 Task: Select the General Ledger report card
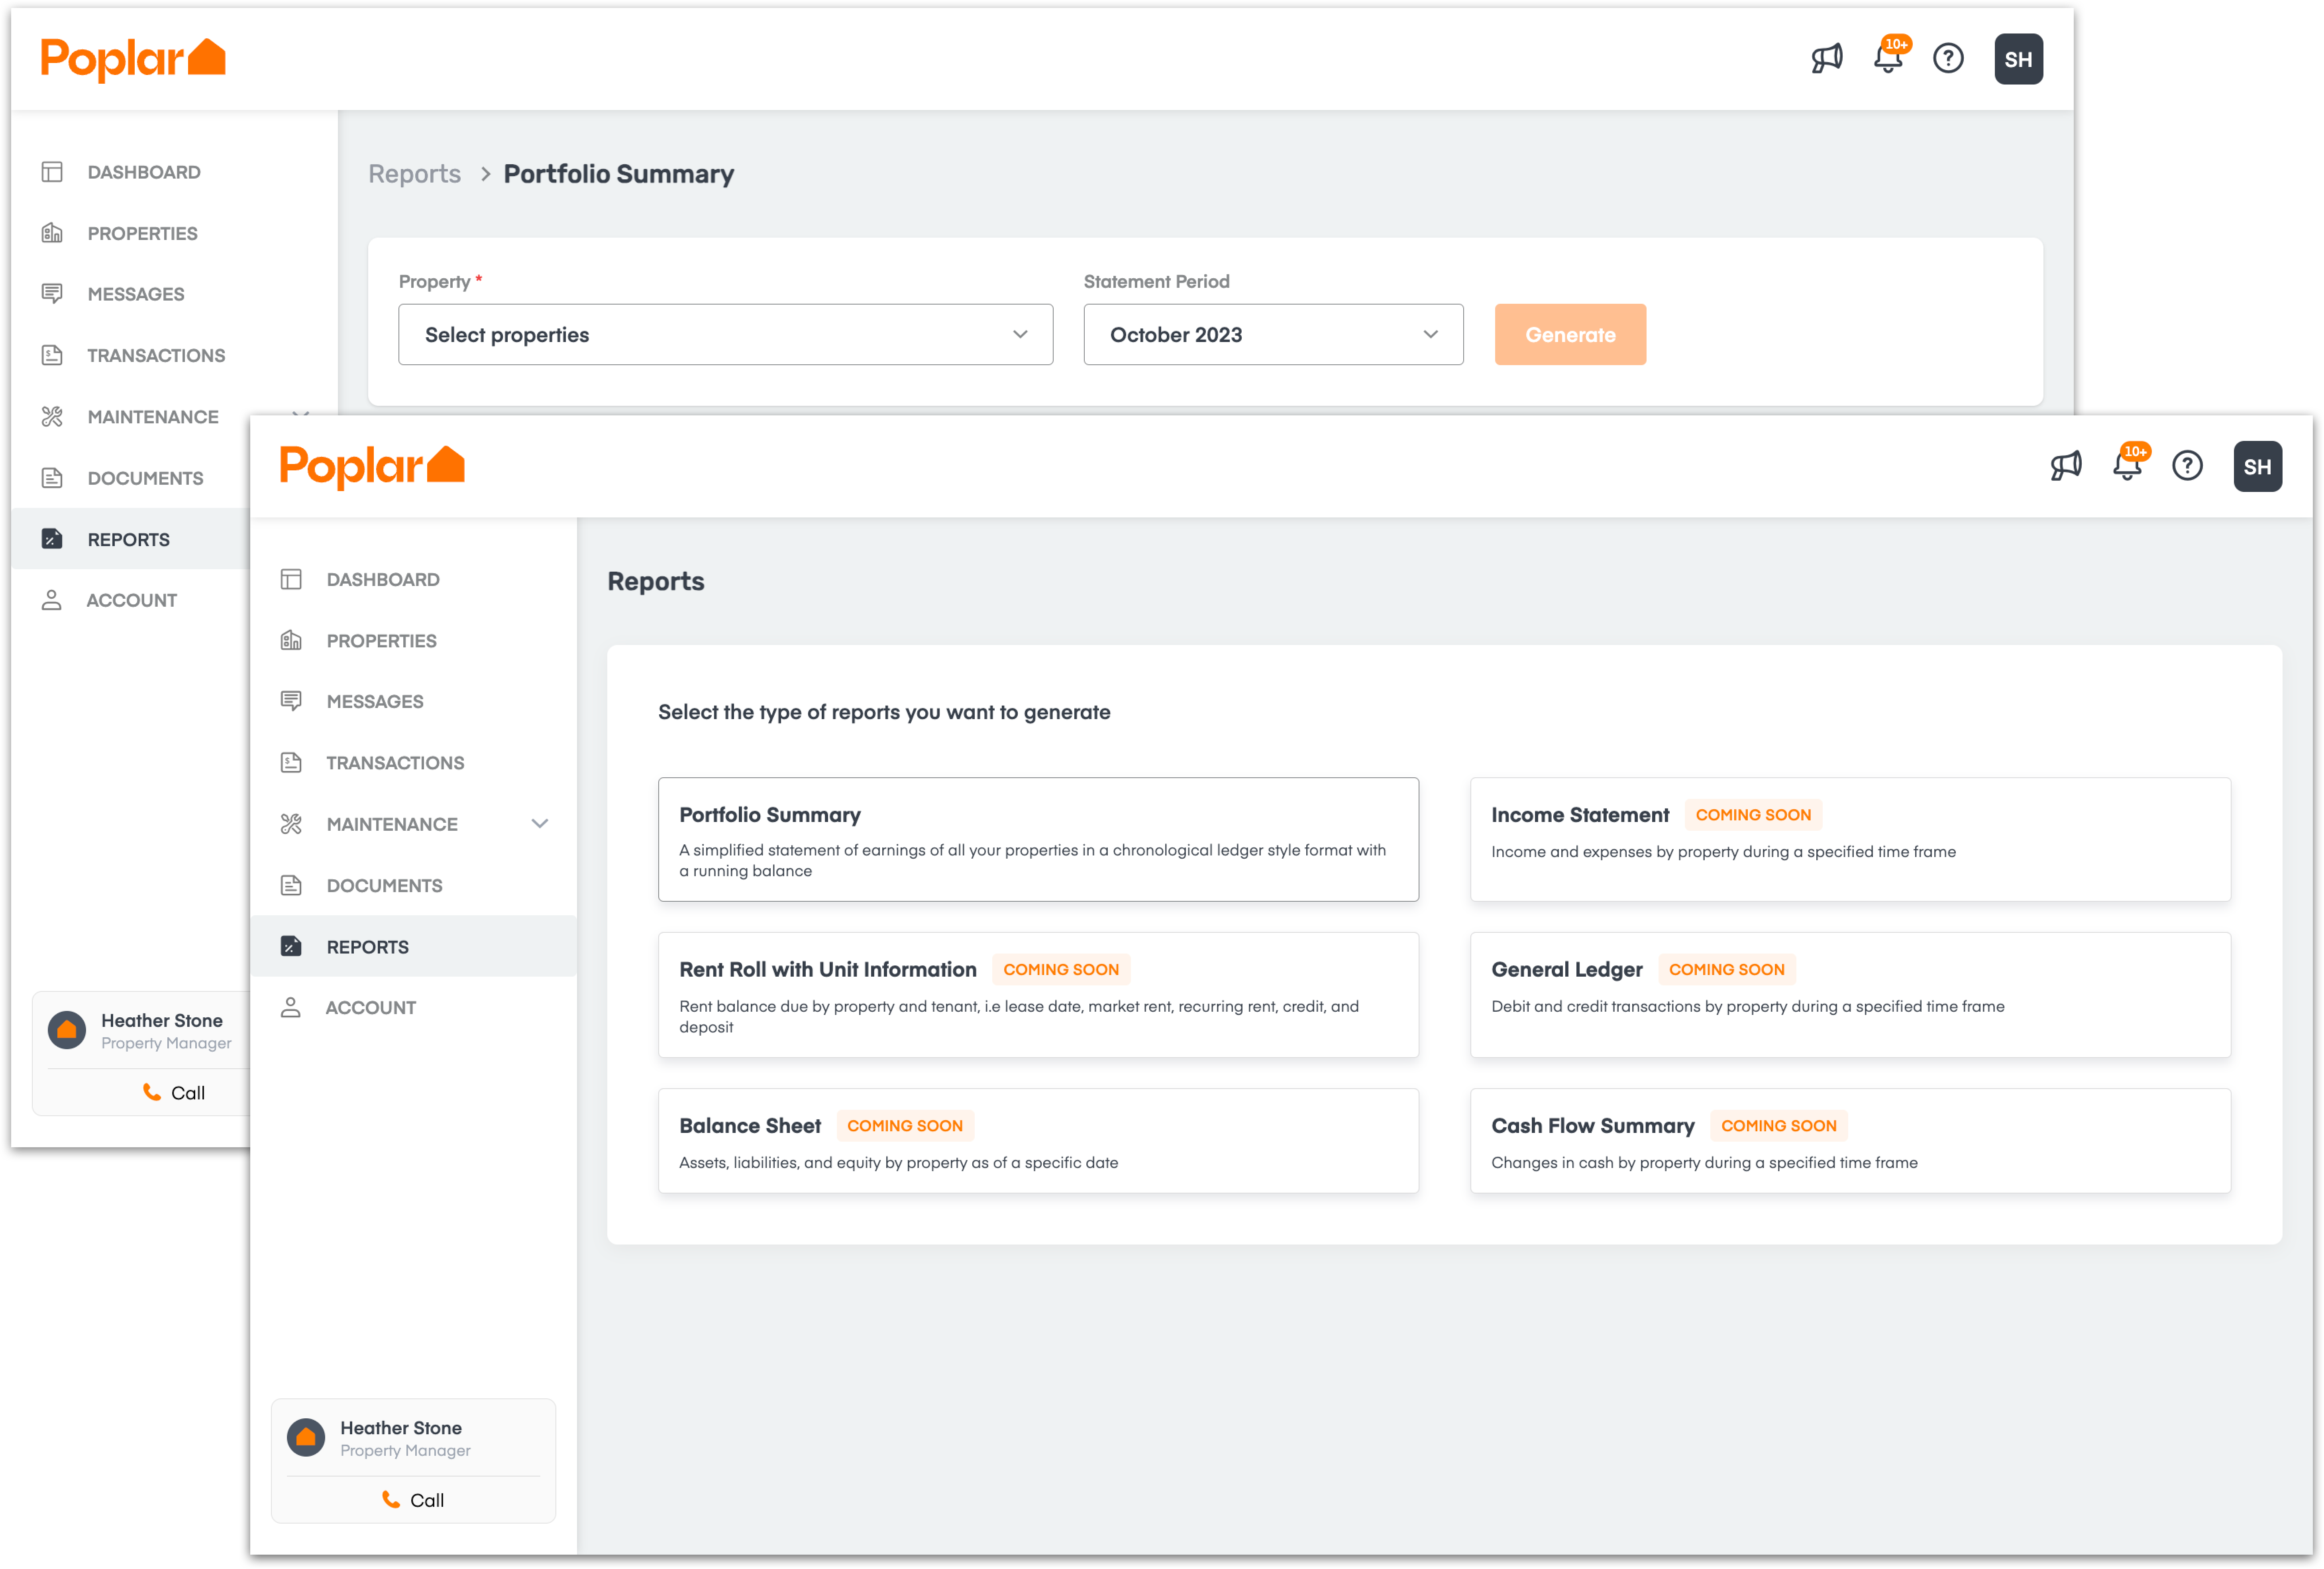tap(1850, 995)
